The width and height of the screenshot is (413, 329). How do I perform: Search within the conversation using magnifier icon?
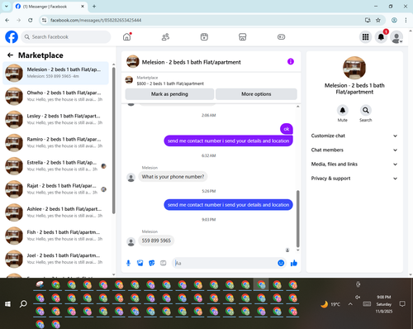(366, 111)
